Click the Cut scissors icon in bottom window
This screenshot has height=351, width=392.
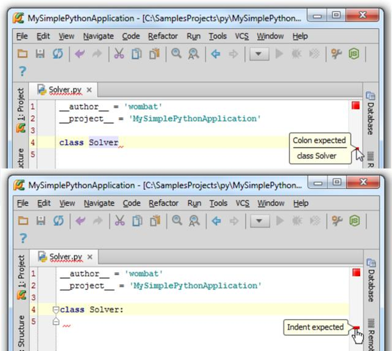(120, 221)
